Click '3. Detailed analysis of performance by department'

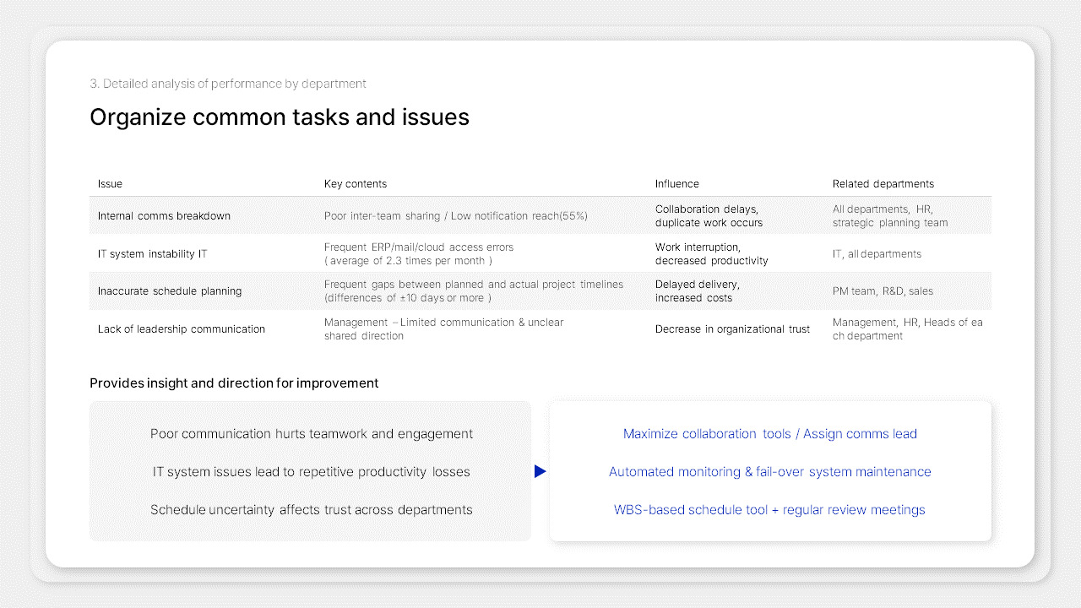(x=228, y=84)
